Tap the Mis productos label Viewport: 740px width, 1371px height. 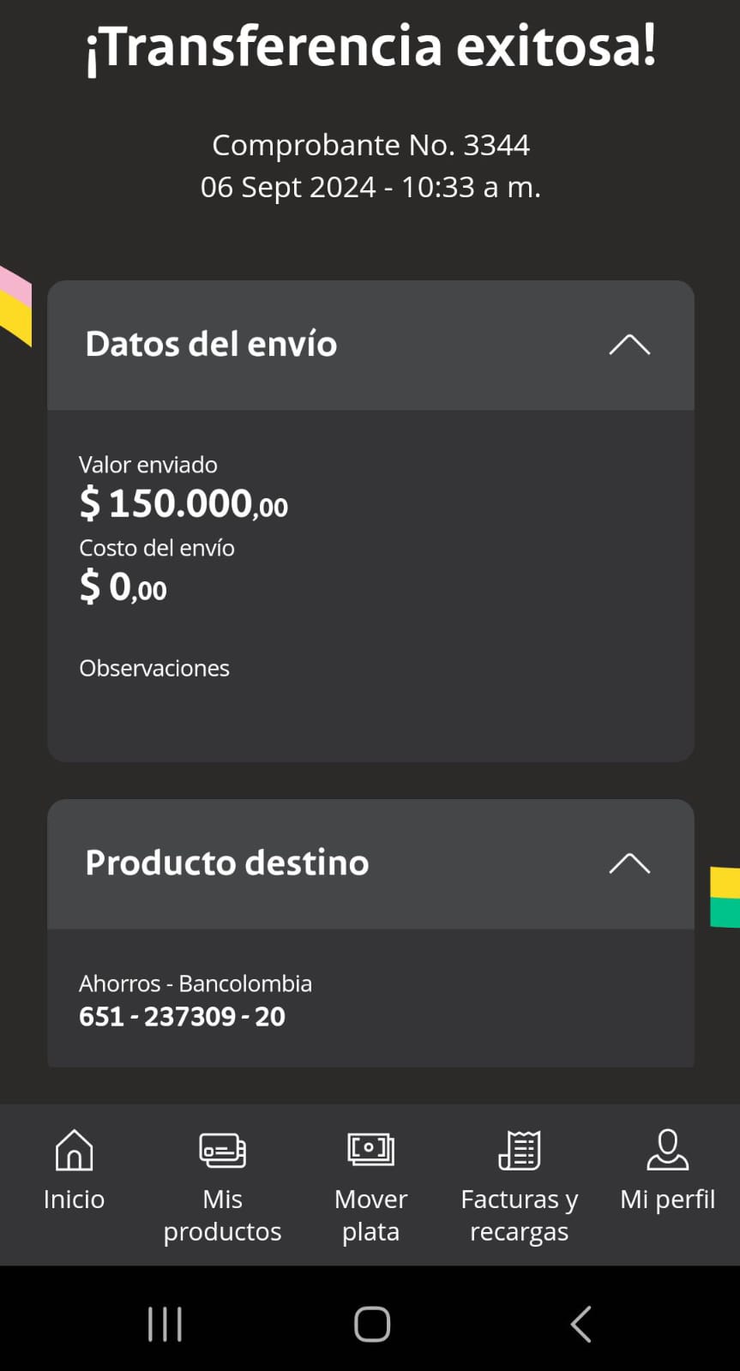click(x=222, y=1215)
